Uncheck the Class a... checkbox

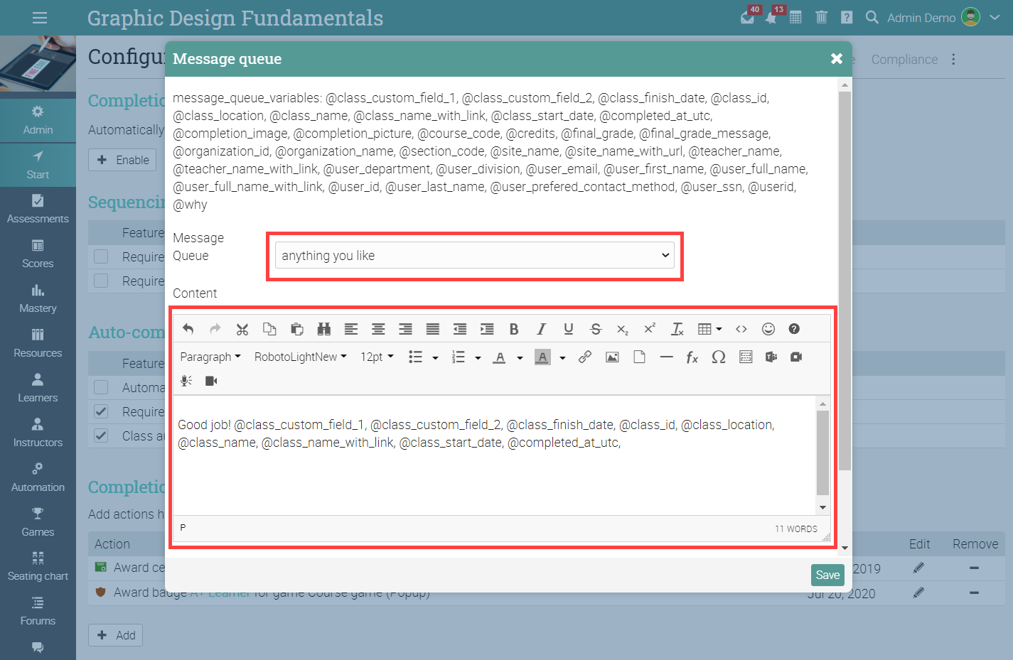click(101, 436)
